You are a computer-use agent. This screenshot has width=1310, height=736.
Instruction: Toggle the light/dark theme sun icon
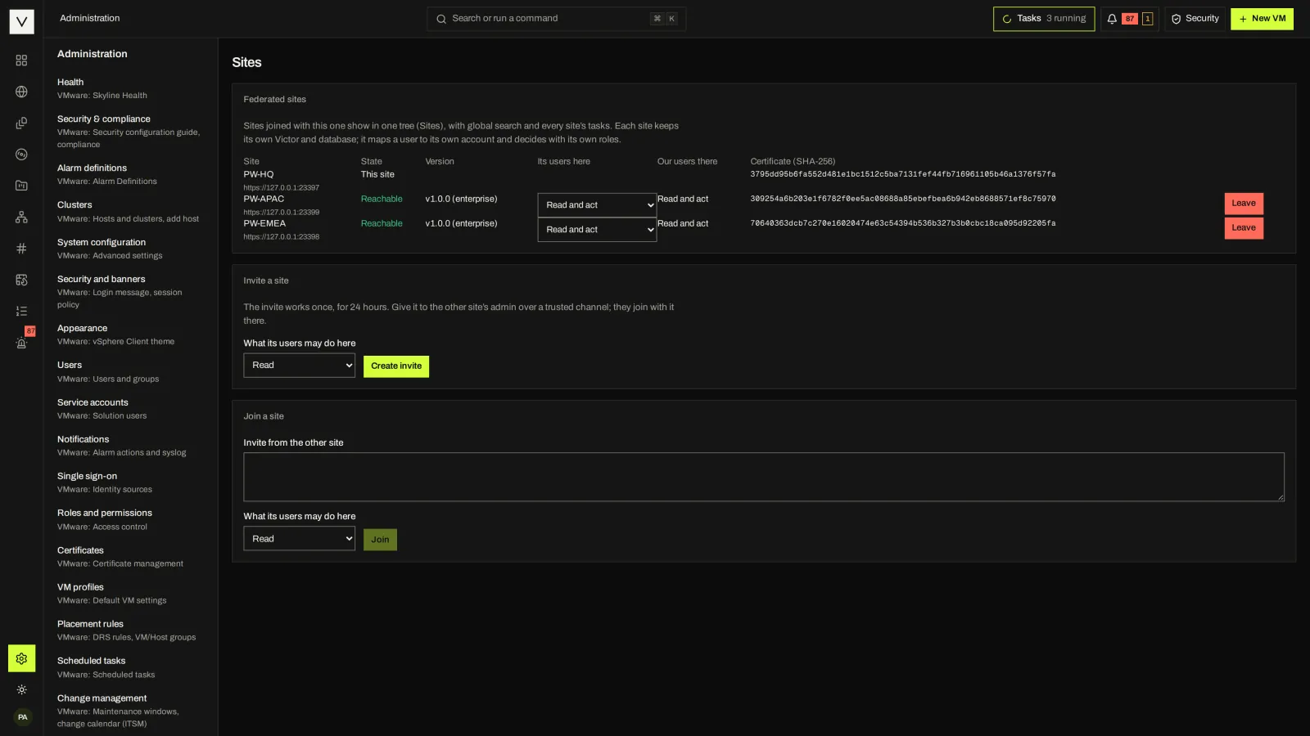(21, 689)
